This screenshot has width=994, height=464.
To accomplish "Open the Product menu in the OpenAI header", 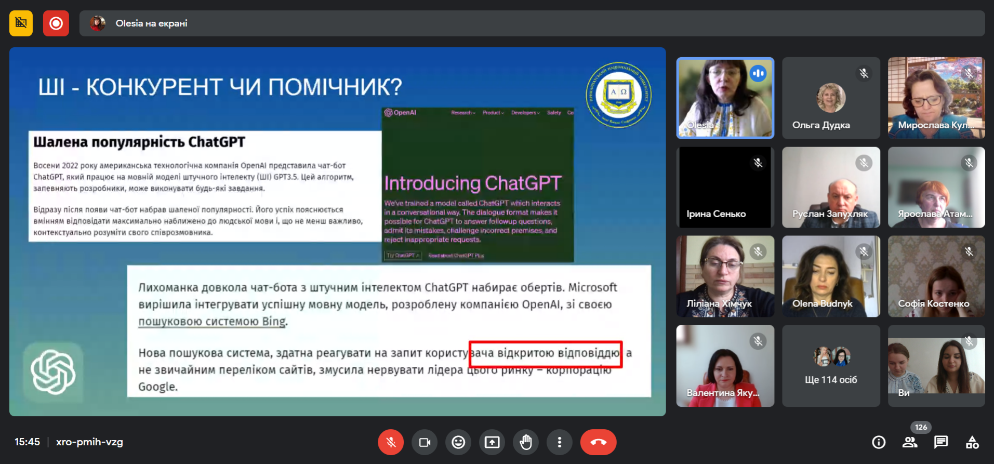I will [x=493, y=113].
